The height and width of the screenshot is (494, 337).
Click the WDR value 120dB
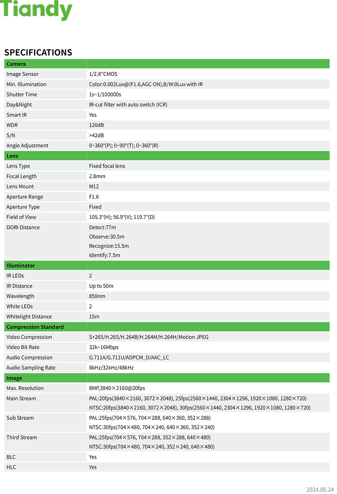tap(97, 125)
